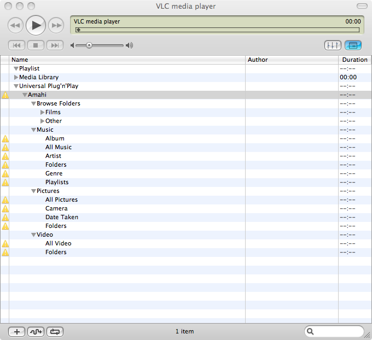Viewport: 372px width, 340px height.
Task: Collapse the Video node
Action: click(33, 235)
